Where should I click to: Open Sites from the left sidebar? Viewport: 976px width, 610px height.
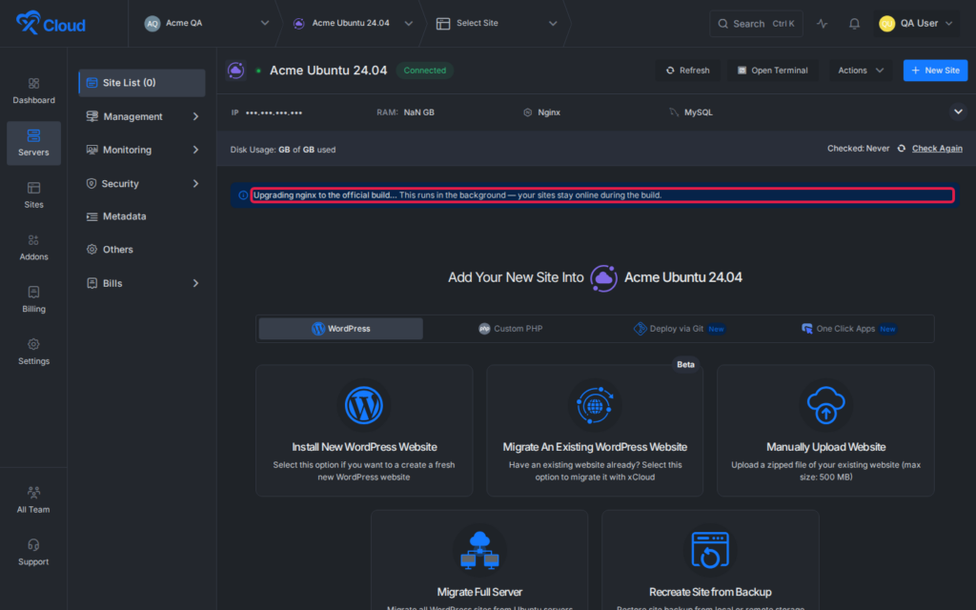pos(33,194)
